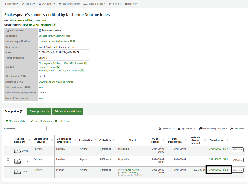Image resolution: width=248 pixels, height=184 pixels.
Task: Sort by the Bibliothèque actuelle column
Action: 43,140
